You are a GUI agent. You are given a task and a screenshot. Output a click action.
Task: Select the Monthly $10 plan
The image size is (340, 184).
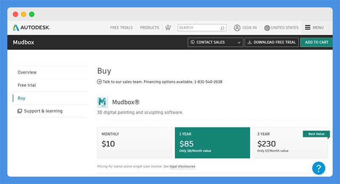[134, 143]
